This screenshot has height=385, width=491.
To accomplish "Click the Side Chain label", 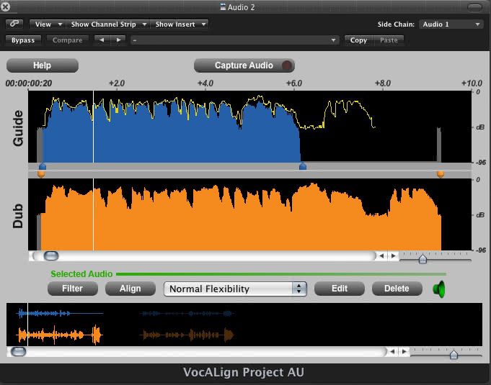I will 396,24.
